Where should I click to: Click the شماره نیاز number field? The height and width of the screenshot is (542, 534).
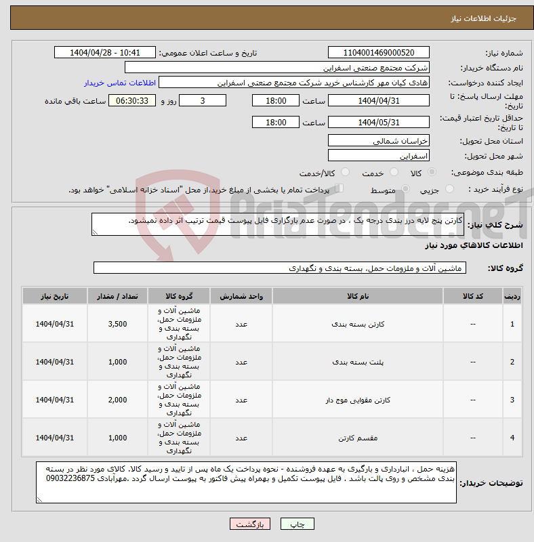point(379,53)
